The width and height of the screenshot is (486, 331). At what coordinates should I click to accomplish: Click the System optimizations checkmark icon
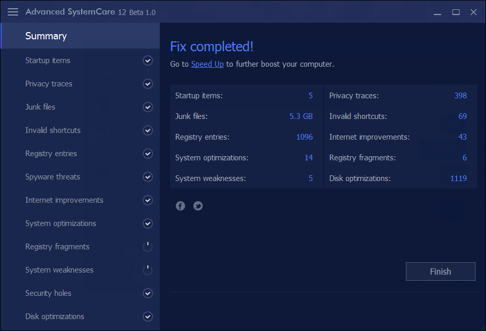pyautogui.click(x=148, y=223)
